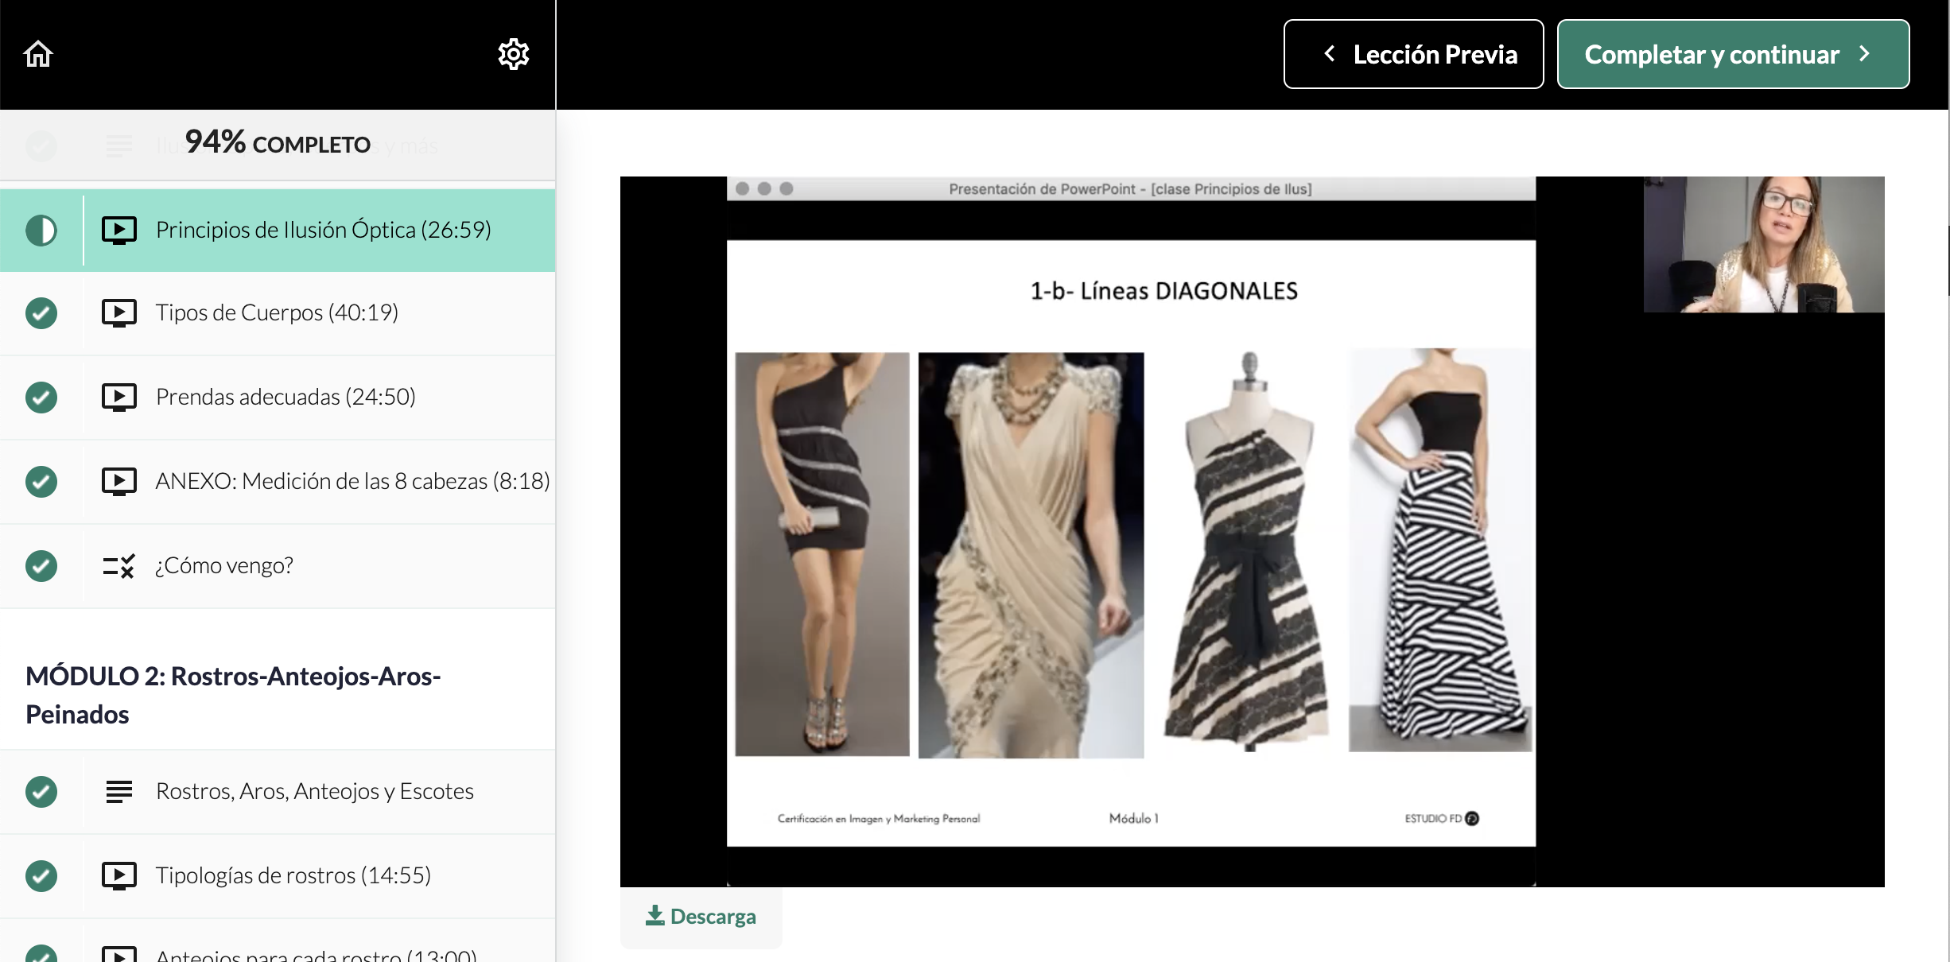Viewport: 1950px width, 962px height.
Task: Click the left chevron in Lección Previa
Action: [x=1329, y=54]
